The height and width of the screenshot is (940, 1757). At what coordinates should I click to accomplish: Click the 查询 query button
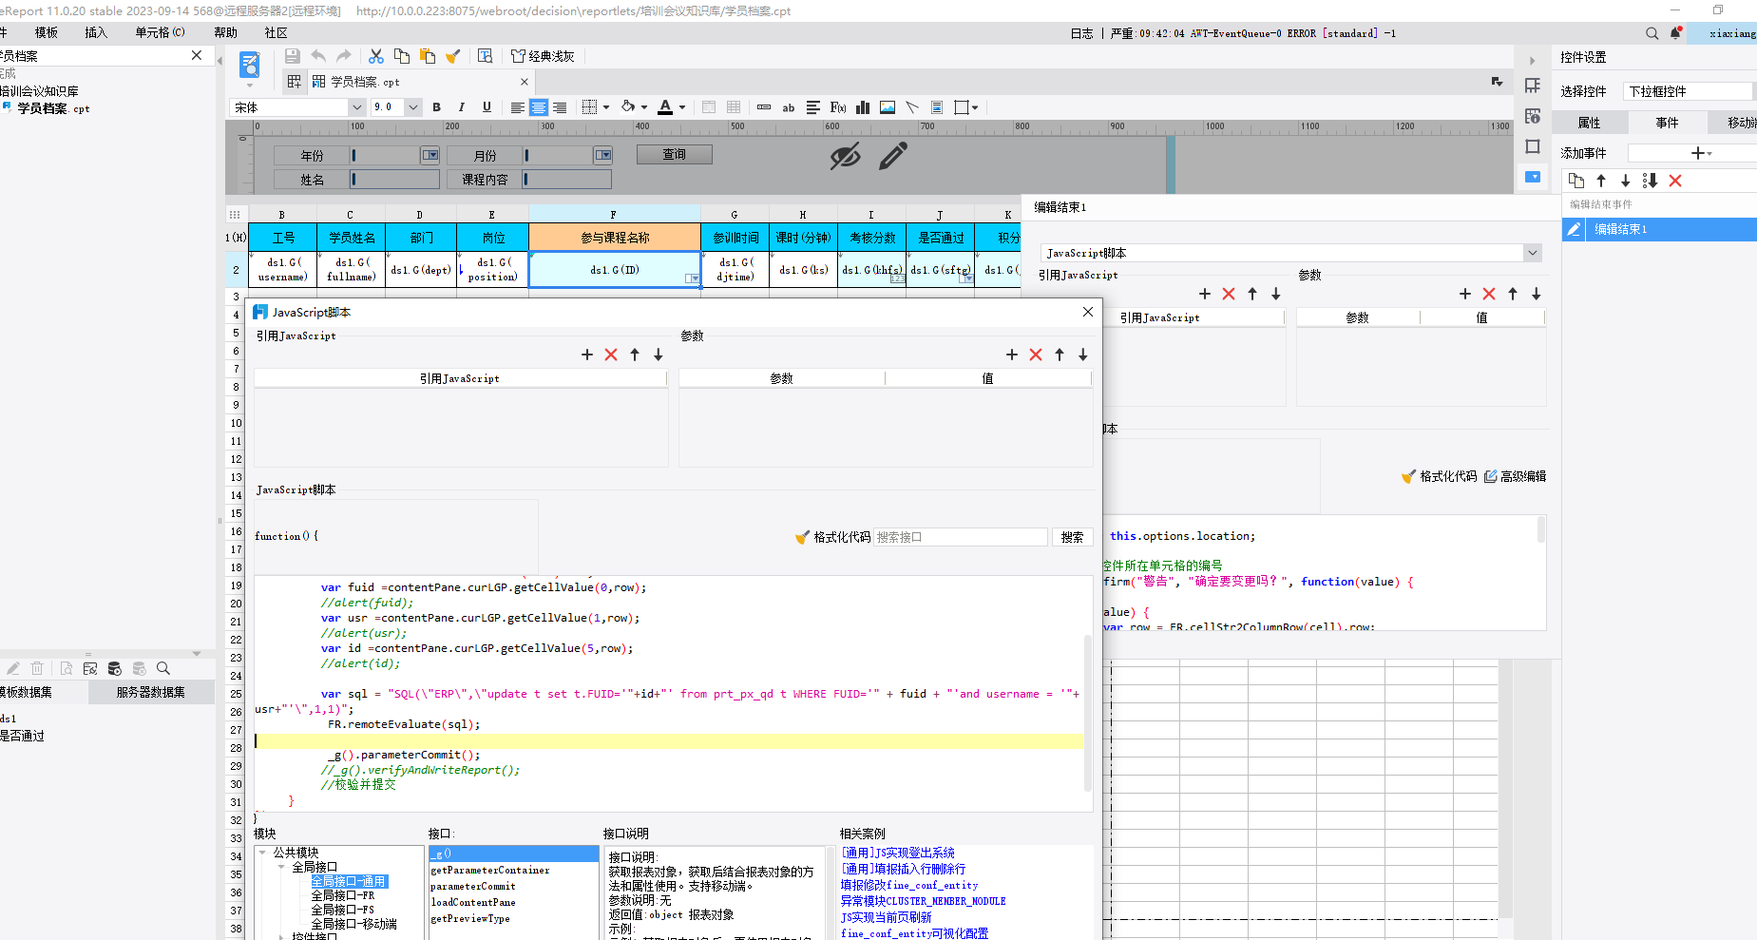point(674,154)
